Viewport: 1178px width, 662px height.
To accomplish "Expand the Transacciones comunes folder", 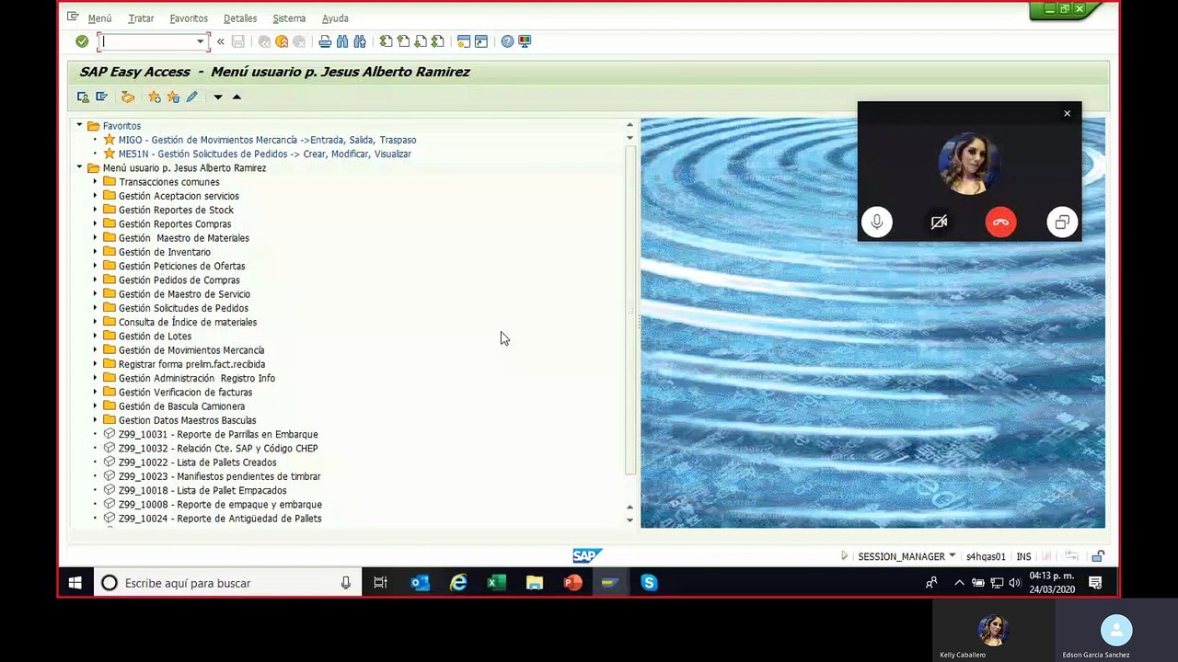I will (95, 182).
